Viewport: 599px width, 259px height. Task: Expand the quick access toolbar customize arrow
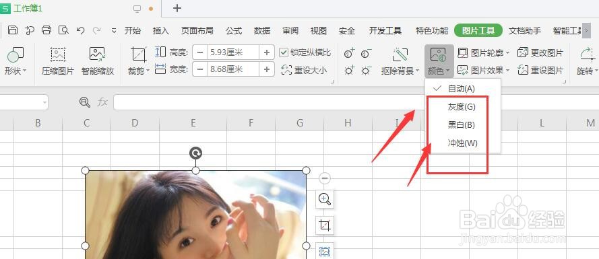tap(113, 31)
